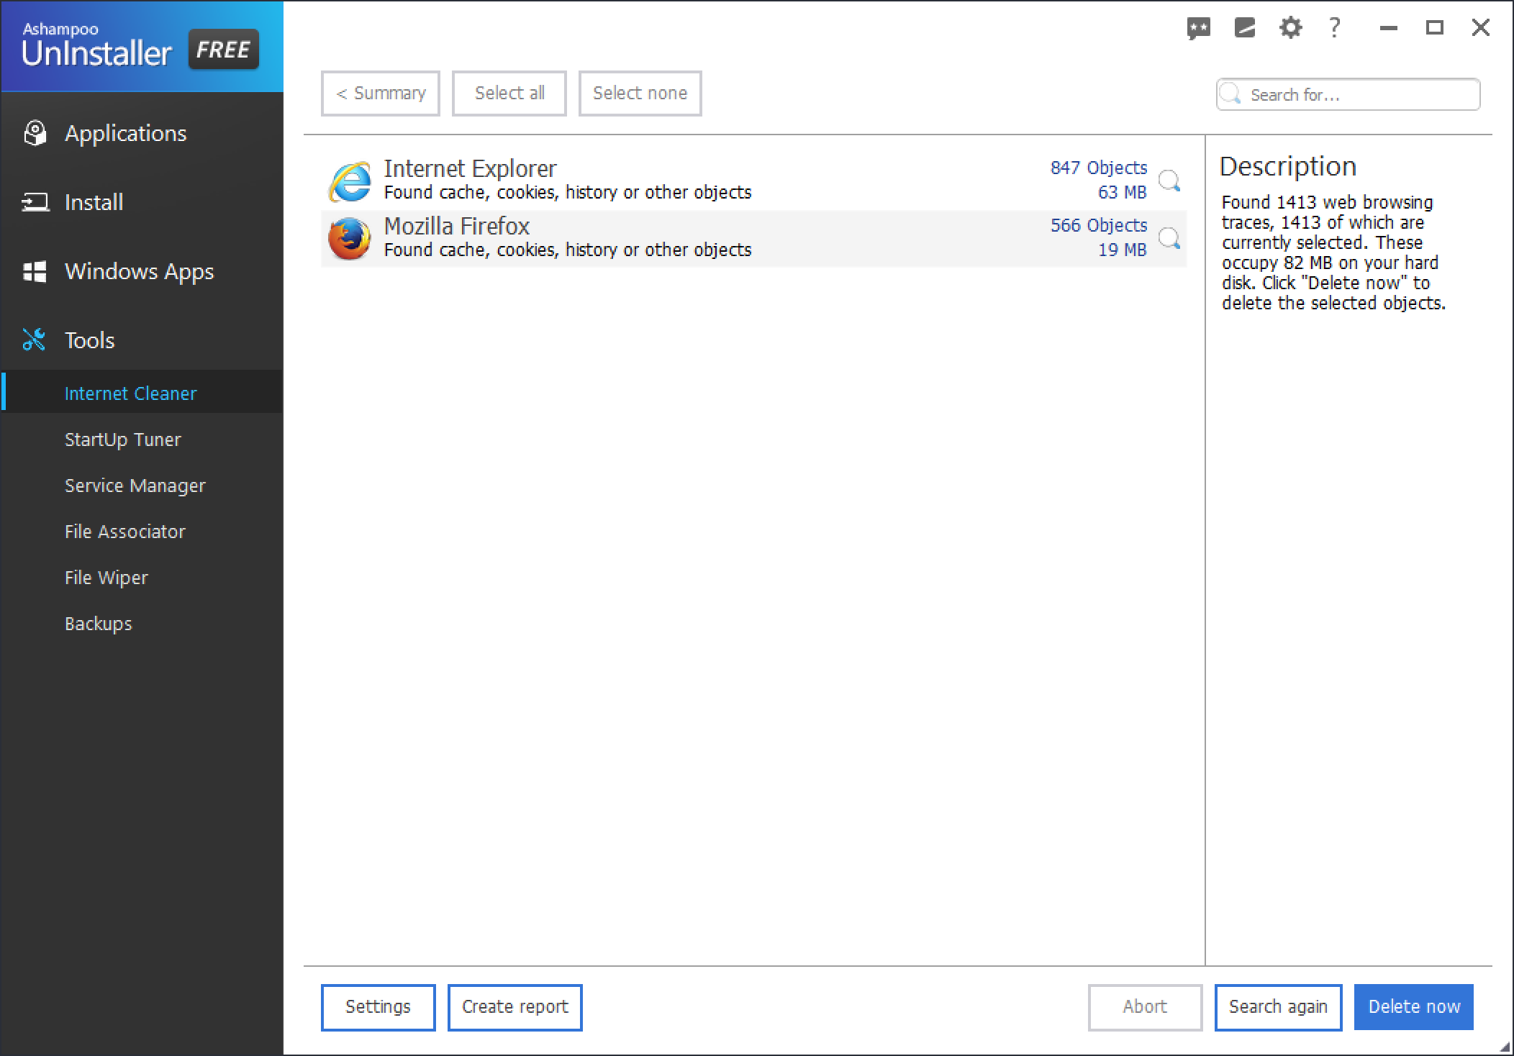Click the 19 MB size value

(x=1122, y=250)
